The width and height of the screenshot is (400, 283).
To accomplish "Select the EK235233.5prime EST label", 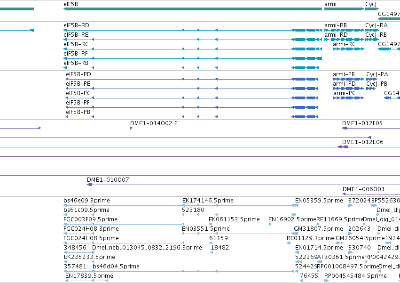I will (89, 257).
